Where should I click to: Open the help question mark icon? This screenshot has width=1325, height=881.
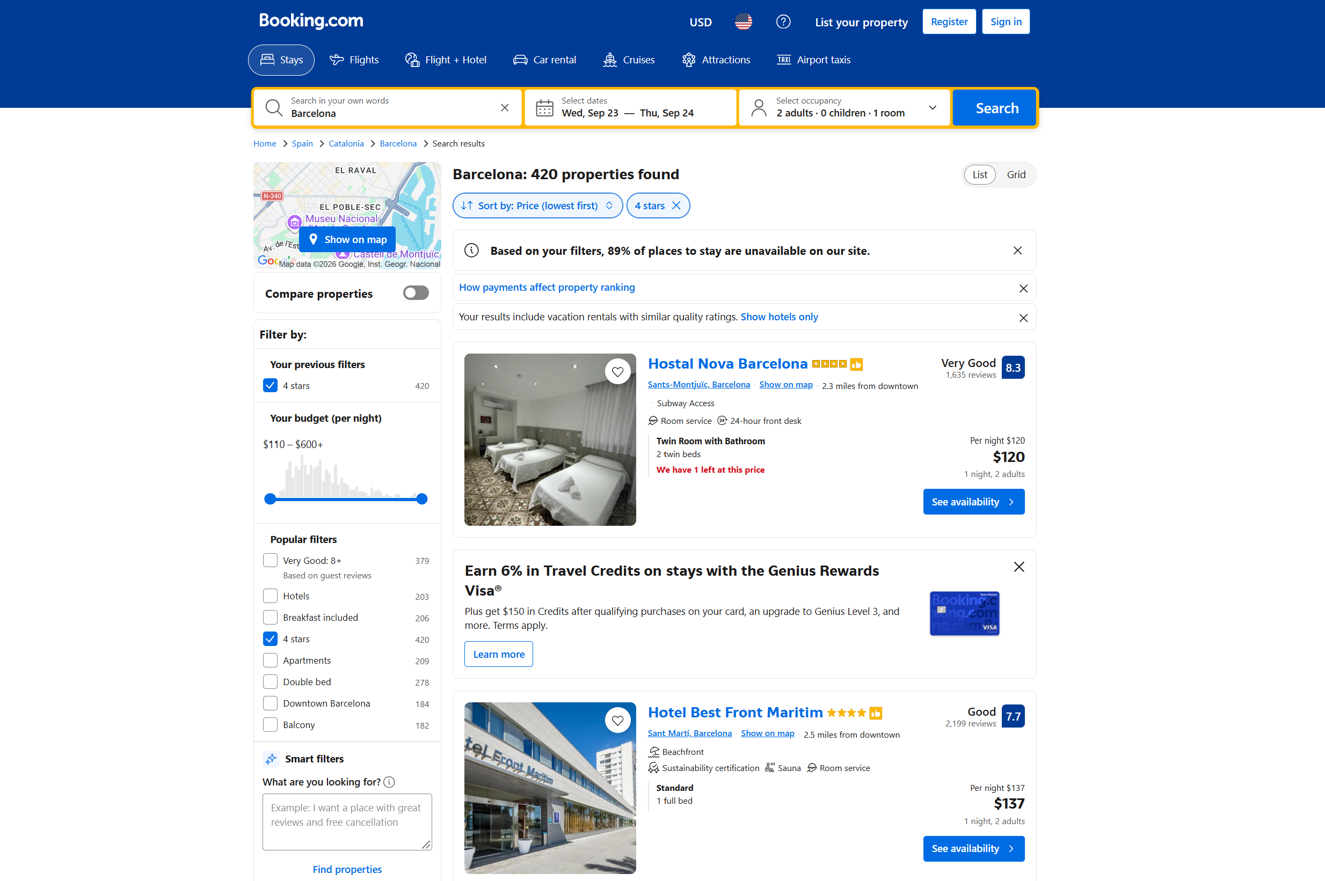tap(783, 22)
